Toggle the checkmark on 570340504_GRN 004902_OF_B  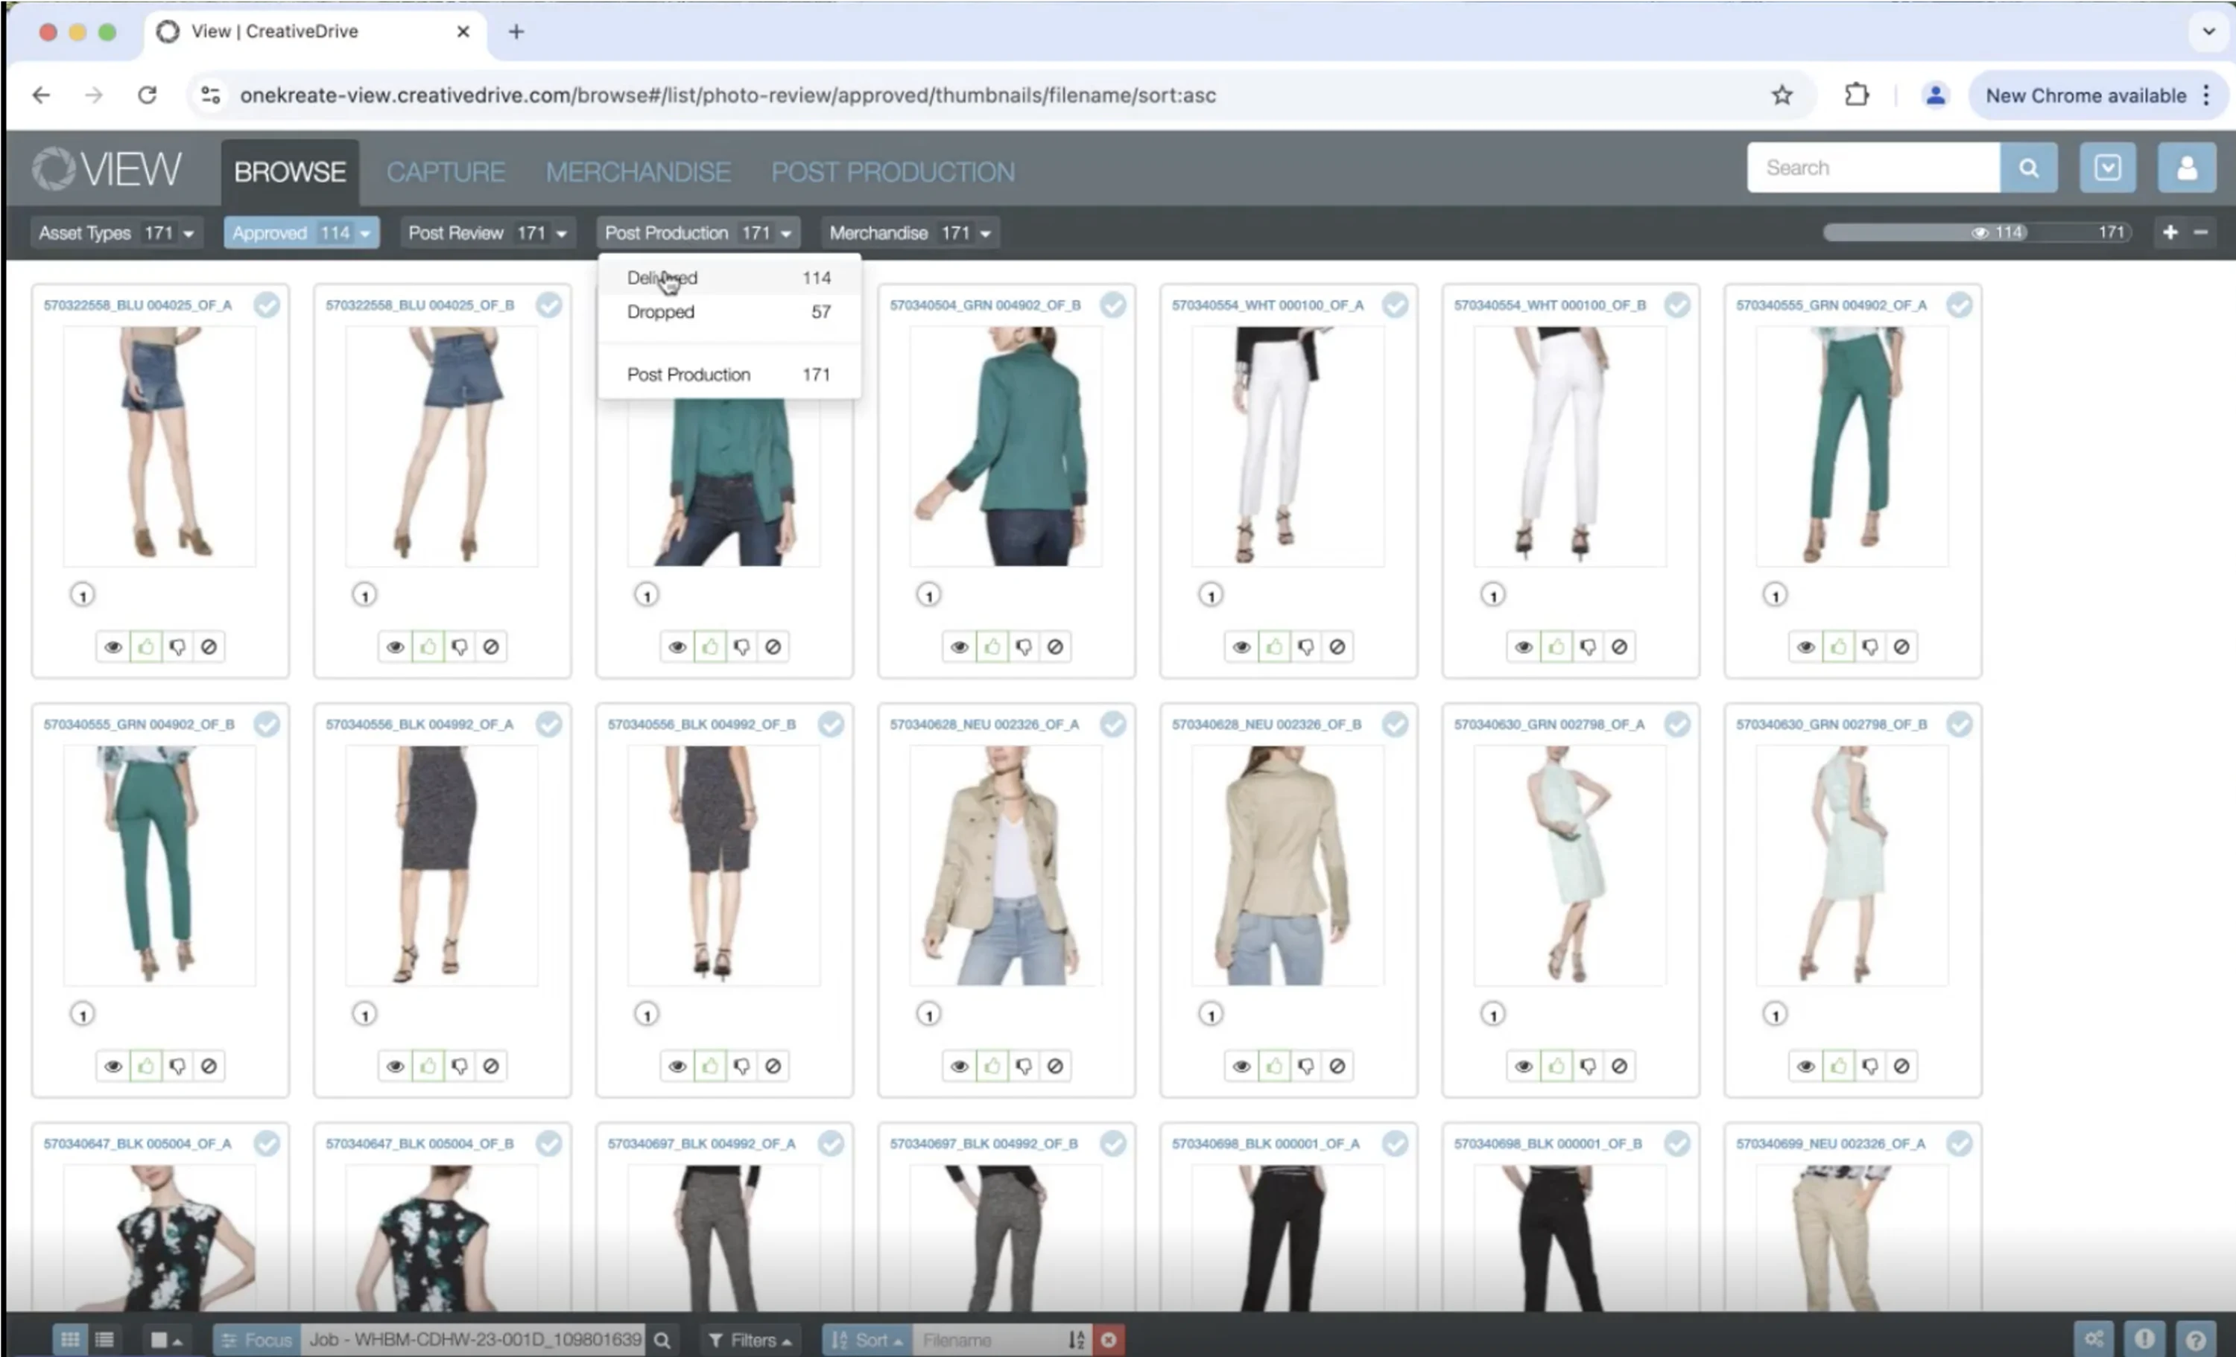pos(1113,305)
